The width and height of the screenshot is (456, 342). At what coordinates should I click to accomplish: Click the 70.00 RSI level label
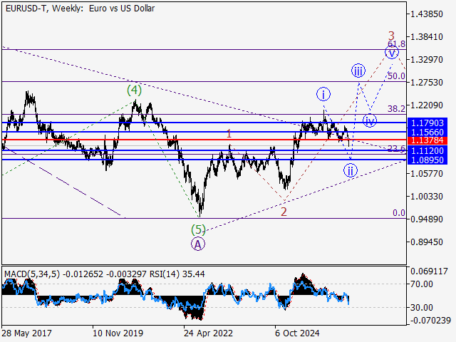coord(421,284)
